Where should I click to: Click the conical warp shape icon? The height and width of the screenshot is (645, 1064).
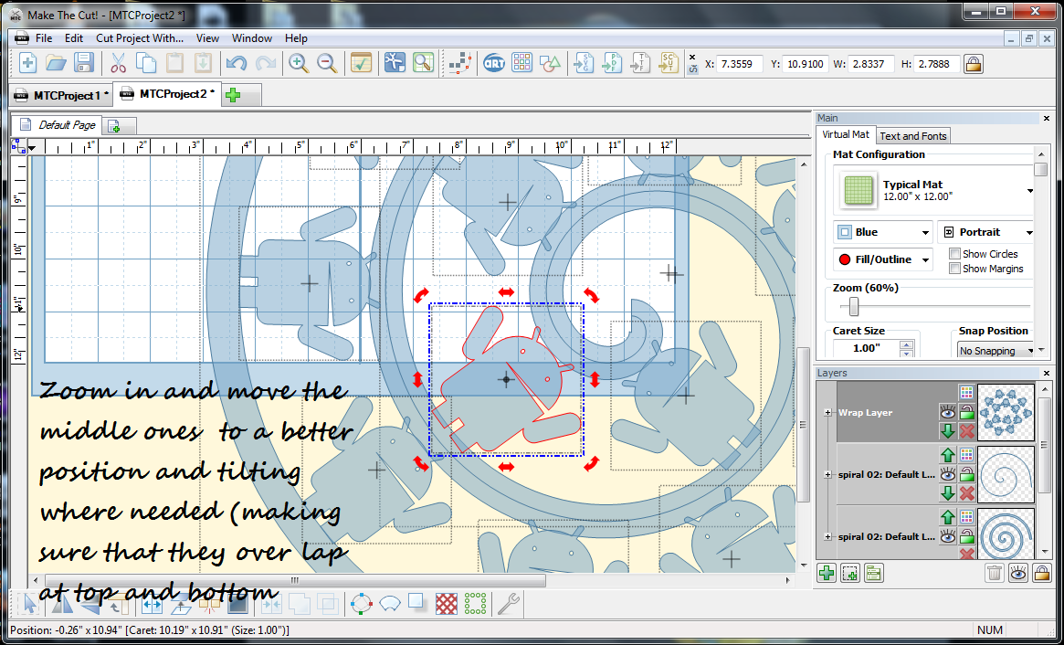point(389,603)
